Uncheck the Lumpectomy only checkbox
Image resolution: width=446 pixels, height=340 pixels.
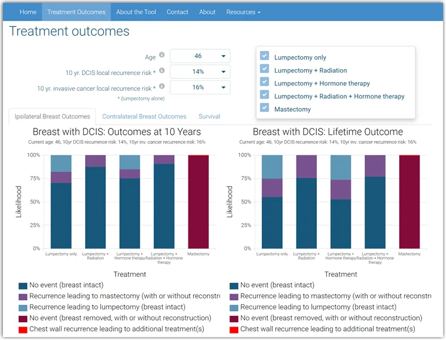pyautogui.click(x=265, y=56)
